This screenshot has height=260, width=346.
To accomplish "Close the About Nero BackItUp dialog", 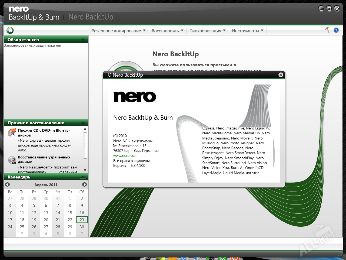I will 281,75.
